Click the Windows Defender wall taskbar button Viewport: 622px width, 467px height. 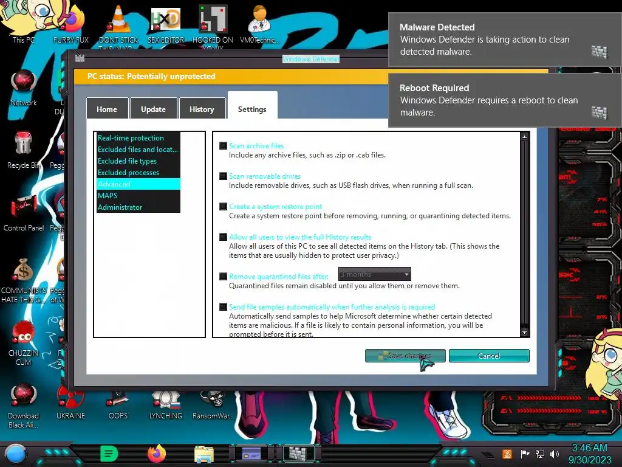[298, 453]
